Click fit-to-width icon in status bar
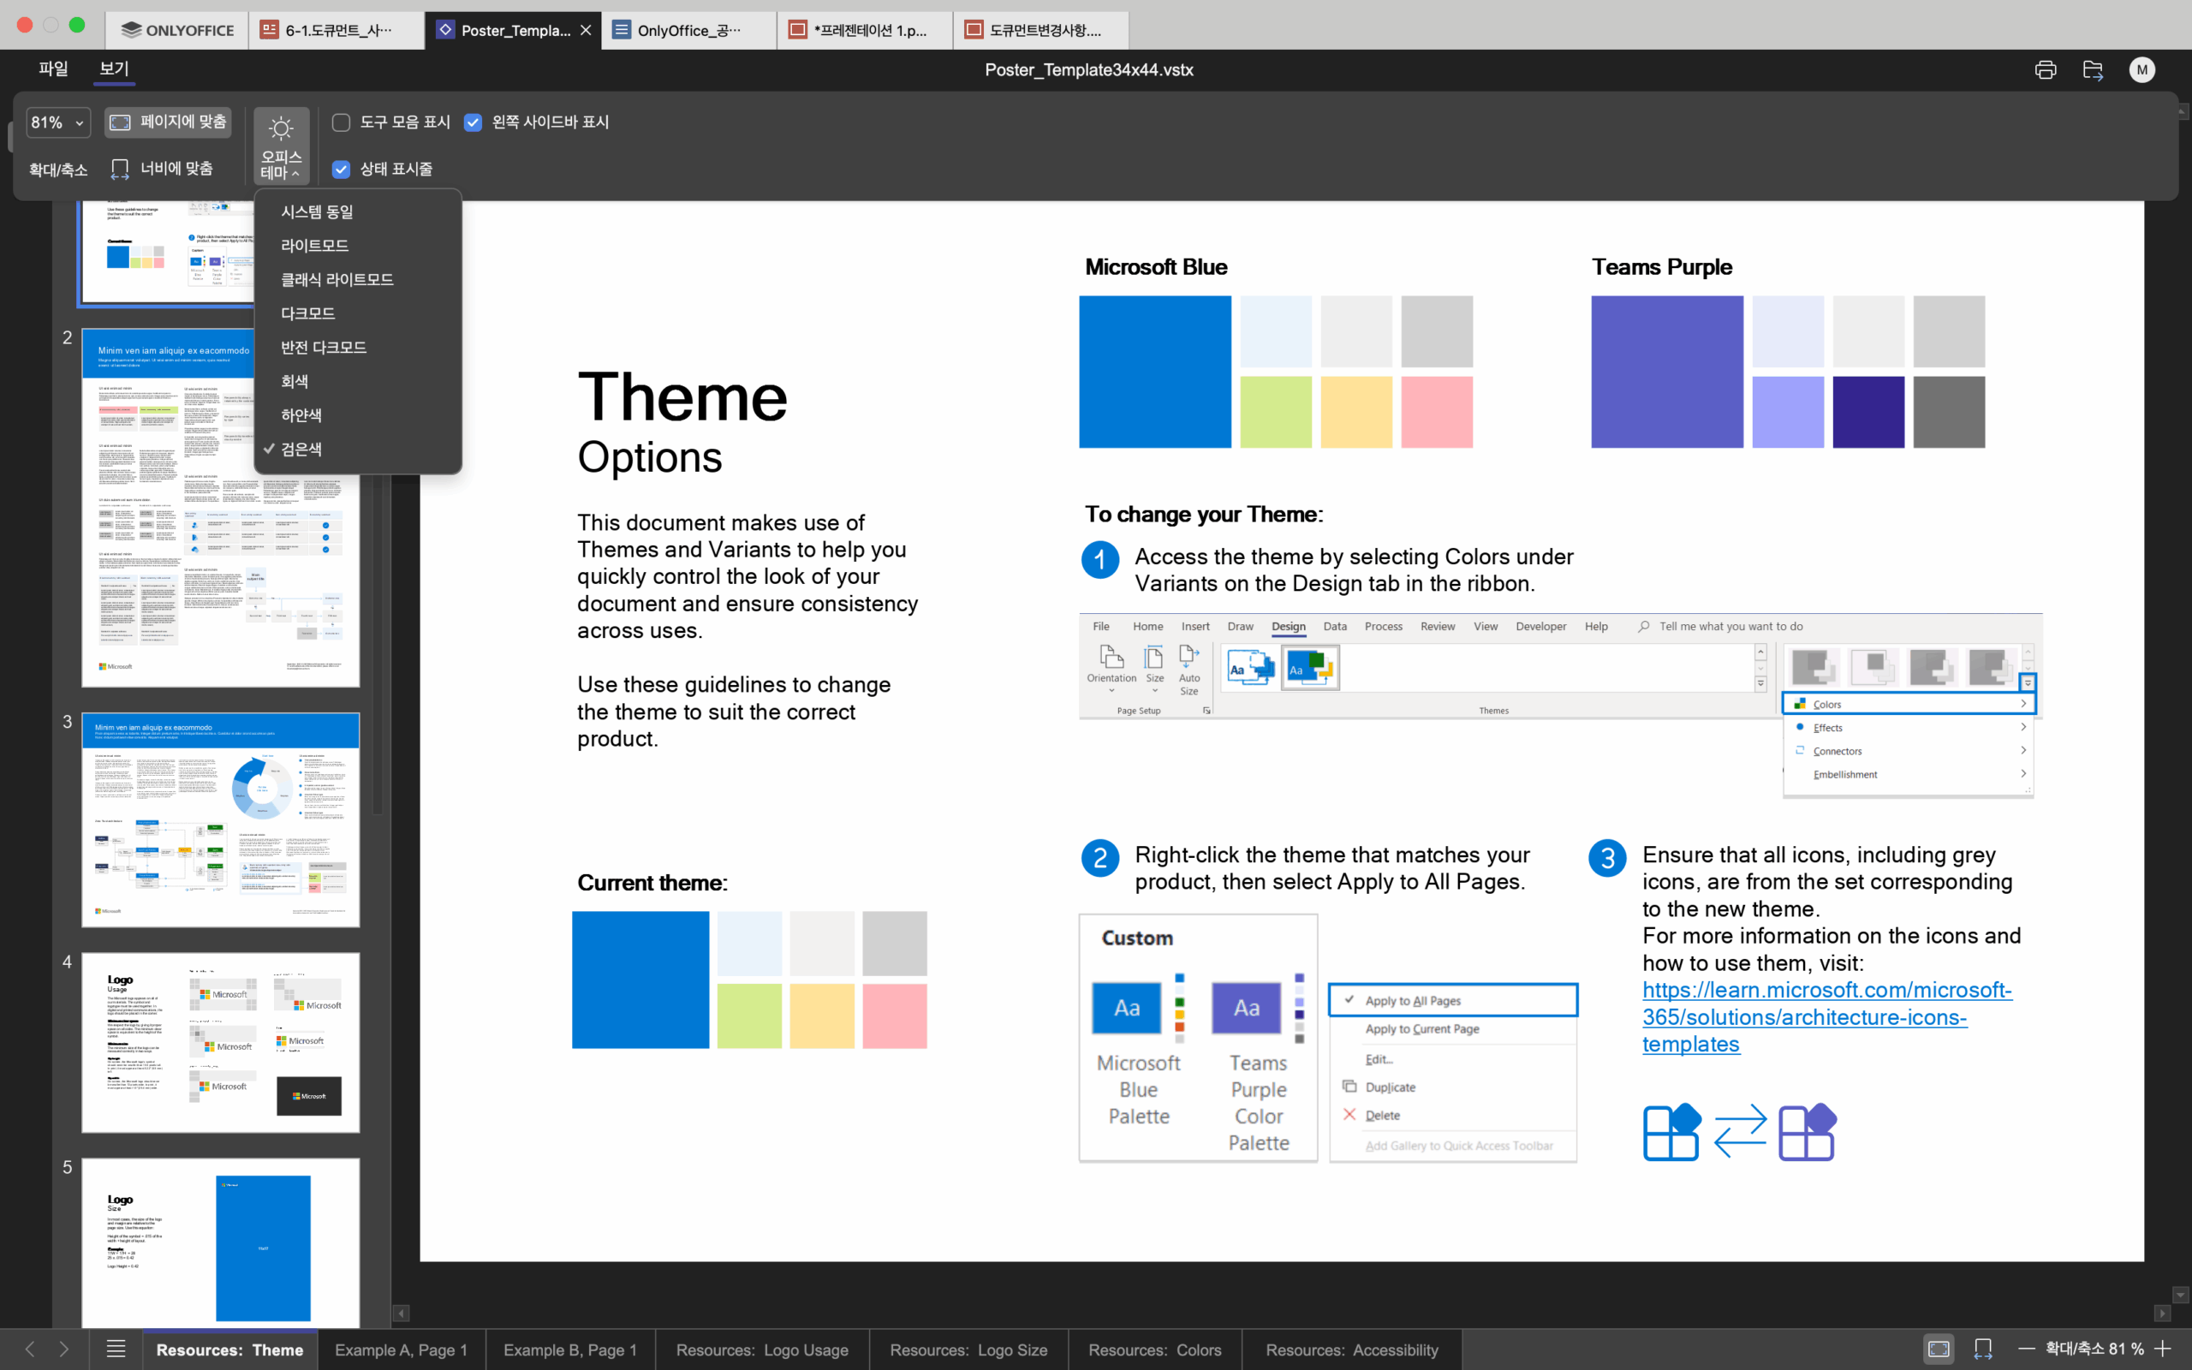 pyautogui.click(x=1983, y=1349)
